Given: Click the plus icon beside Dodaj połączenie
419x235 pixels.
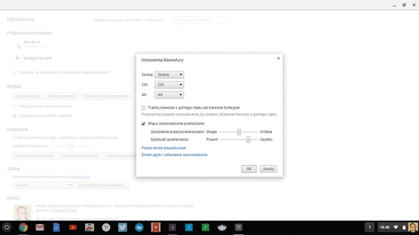Looking at the screenshot, I should pyautogui.click(x=17, y=58).
